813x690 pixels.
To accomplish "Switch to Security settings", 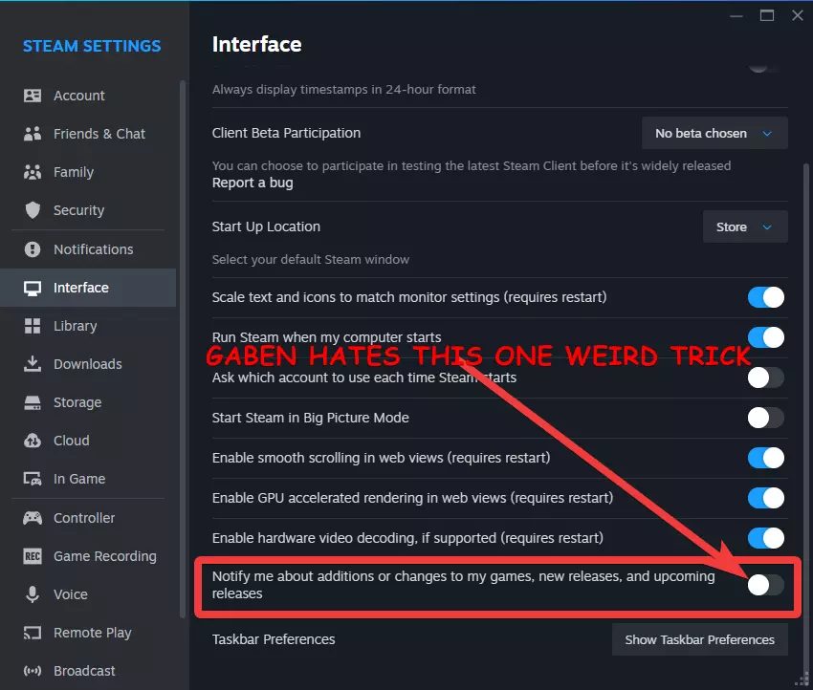I will click(88, 210).
